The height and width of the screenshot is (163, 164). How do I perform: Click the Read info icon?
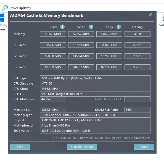(x=62, y=27)
